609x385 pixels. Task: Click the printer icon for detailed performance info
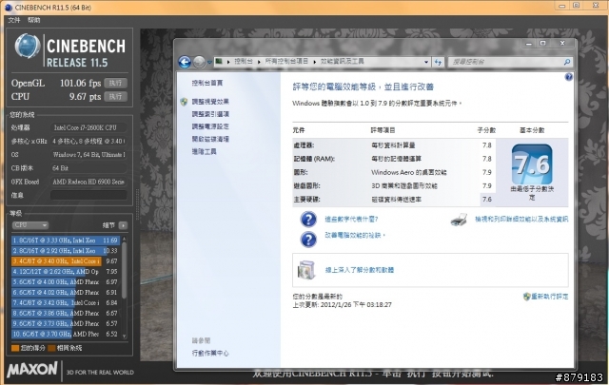click(459, 220)
